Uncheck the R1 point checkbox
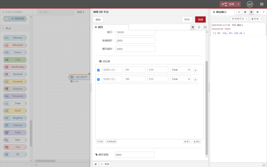The height and width of the screenshot is (167, 267). 98,70
